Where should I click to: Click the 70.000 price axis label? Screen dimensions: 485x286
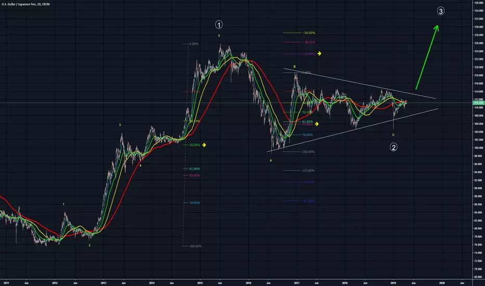(x=478, y=269)
